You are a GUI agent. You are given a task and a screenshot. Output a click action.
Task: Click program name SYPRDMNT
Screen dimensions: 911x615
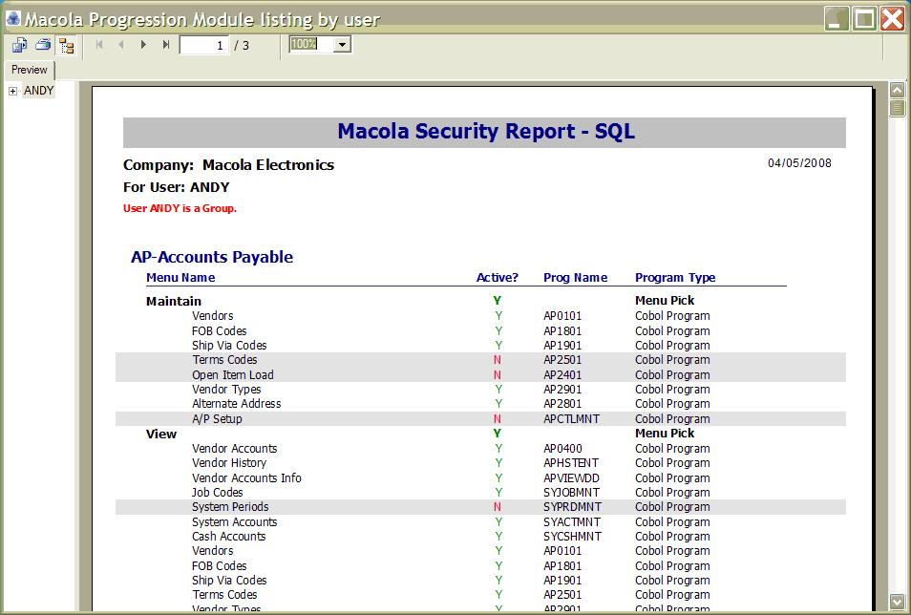573,507
